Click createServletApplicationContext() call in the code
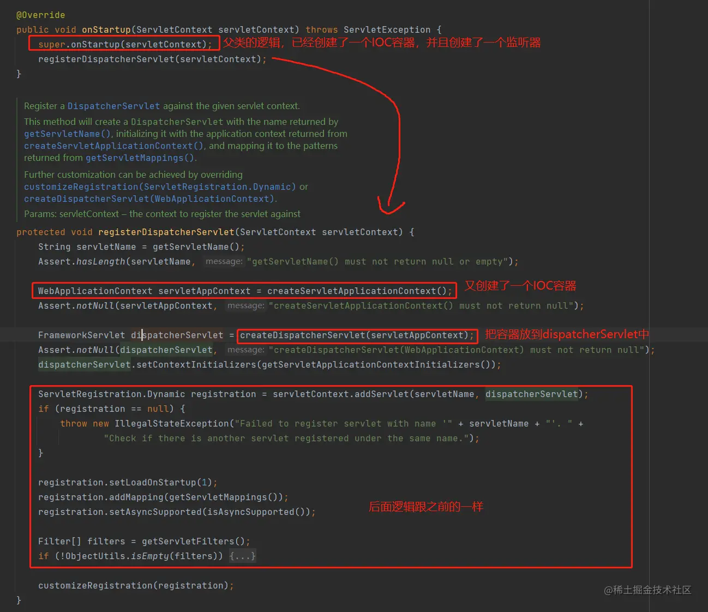The width and height of the screenshot is (708, 612). (x=357, y=291)
